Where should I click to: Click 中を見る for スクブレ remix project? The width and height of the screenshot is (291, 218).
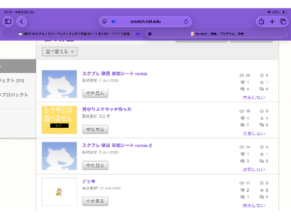(95, 93)
